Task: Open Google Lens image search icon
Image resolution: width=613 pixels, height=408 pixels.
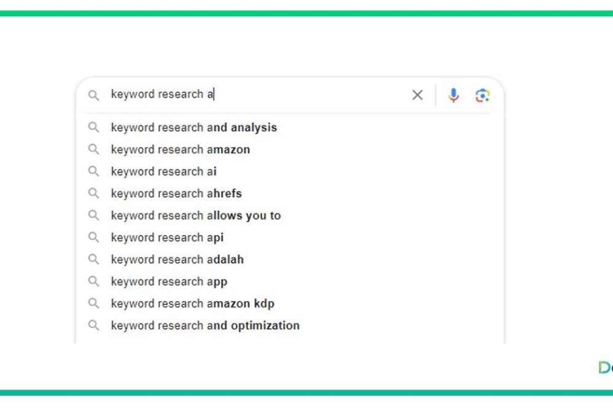Action: pos(482,95)
